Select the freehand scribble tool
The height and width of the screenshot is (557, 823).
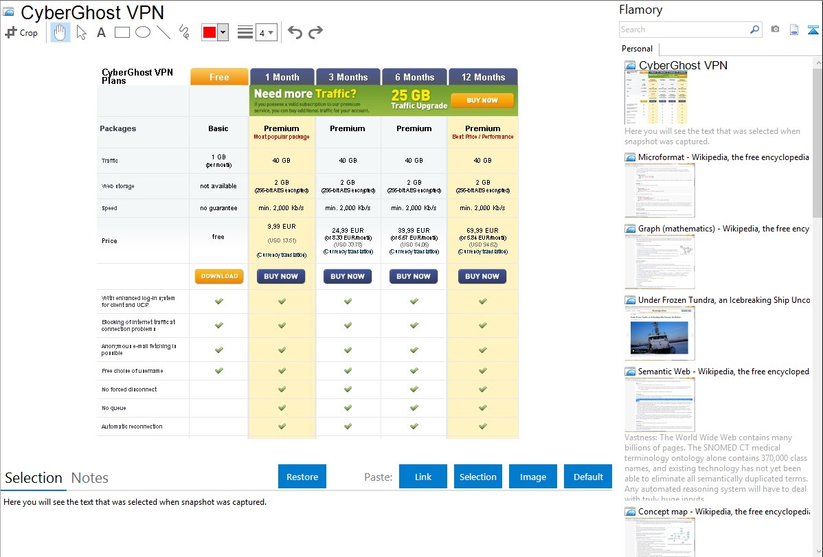[184, 32]
